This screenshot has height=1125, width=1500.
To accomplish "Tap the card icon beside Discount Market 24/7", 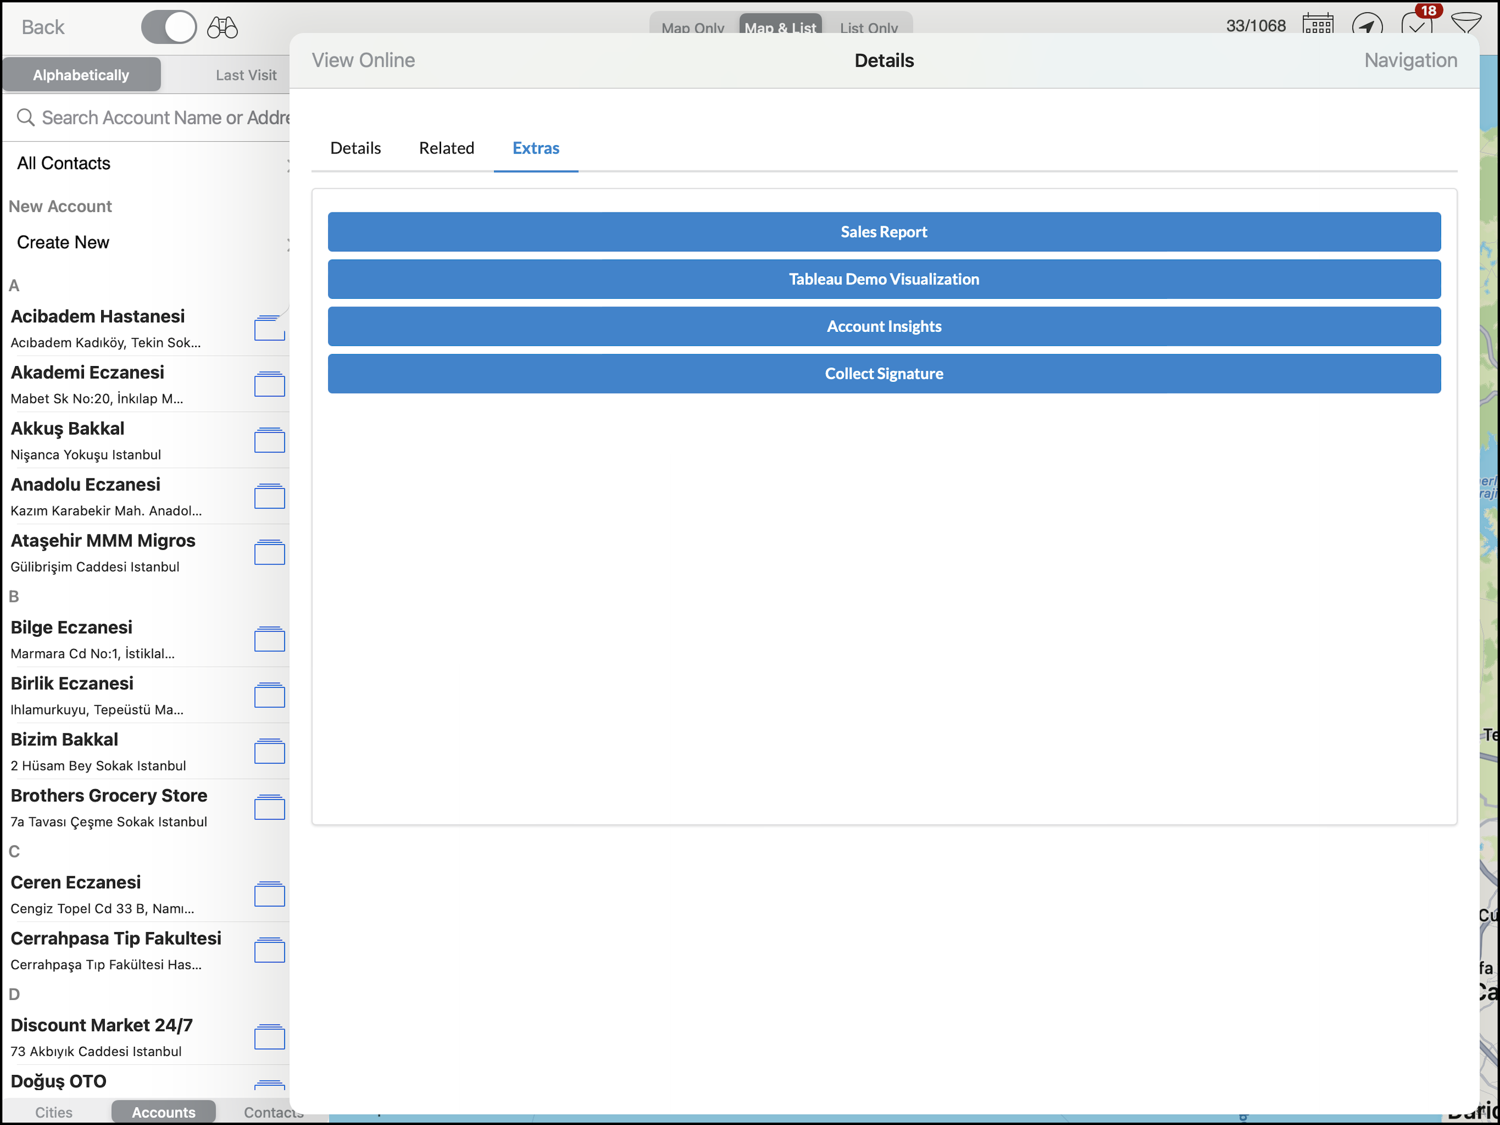I will pos(269,1037).
